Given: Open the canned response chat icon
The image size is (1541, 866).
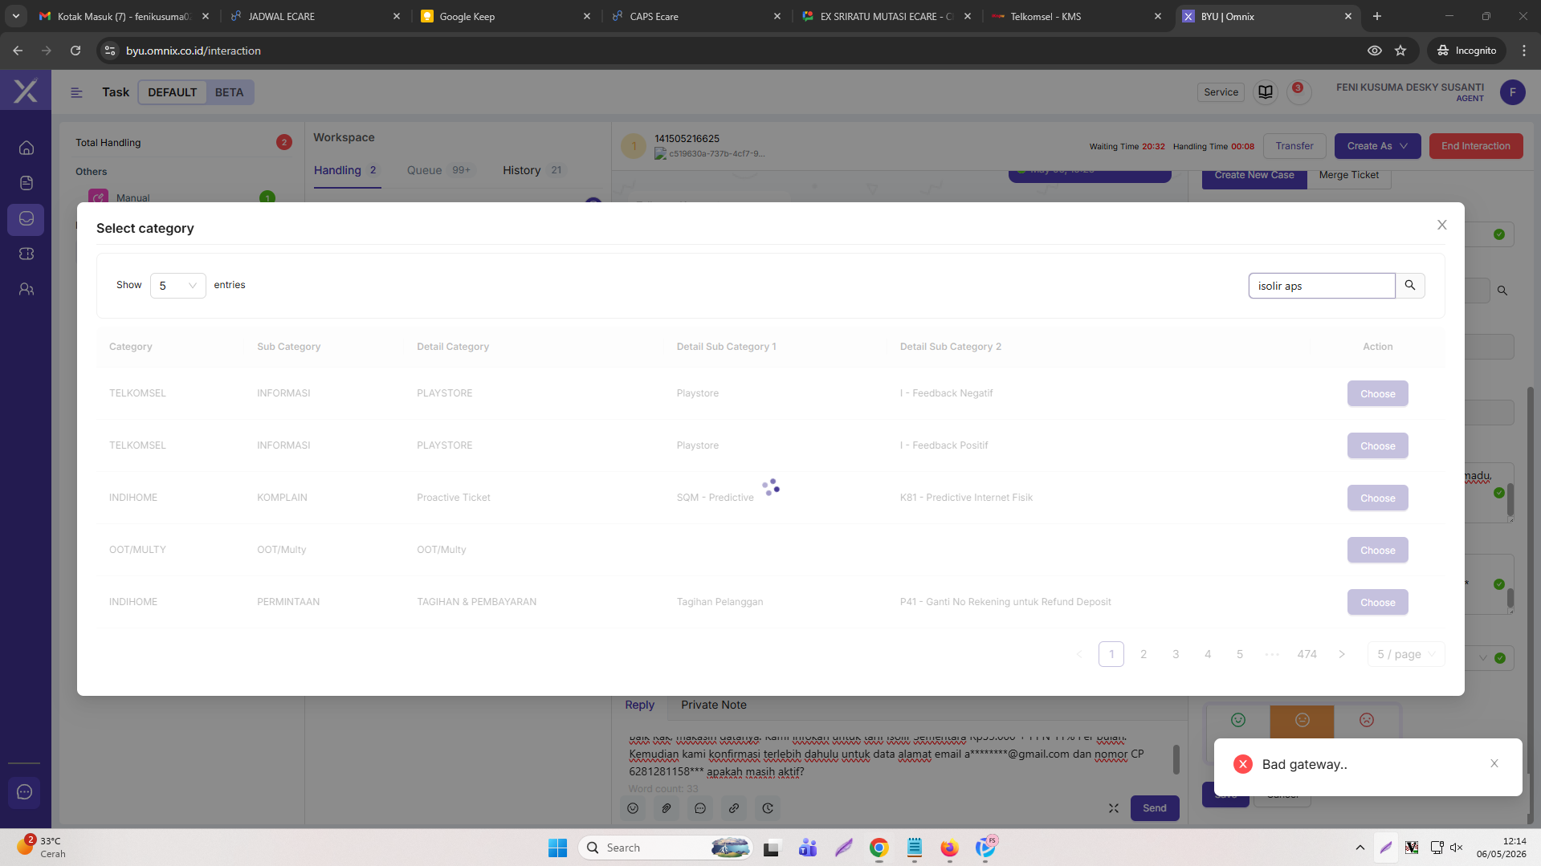Looking at the screenshot, I should pyautogui.click(x=700, y=808).
